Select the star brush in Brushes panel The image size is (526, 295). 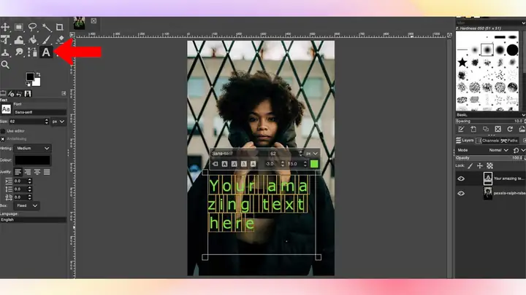point(462,62)
